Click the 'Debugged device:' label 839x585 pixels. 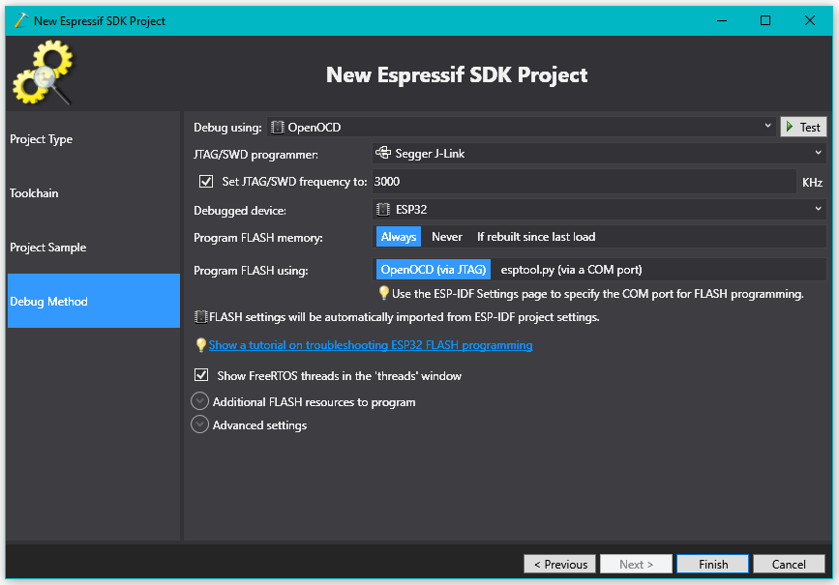tap(240, 211)
